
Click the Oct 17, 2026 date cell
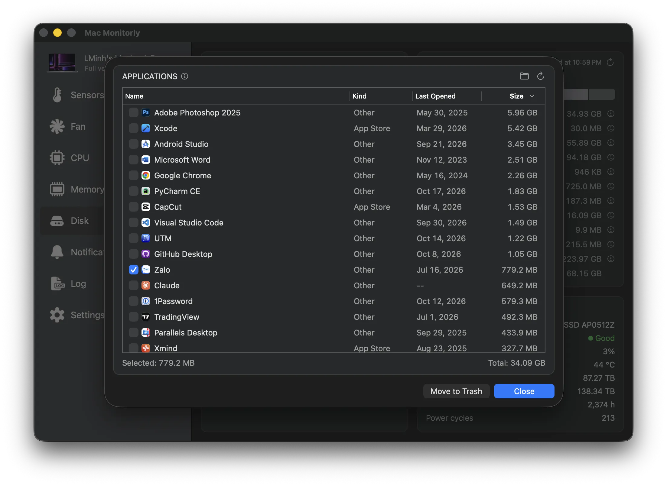tap(441, 191)
